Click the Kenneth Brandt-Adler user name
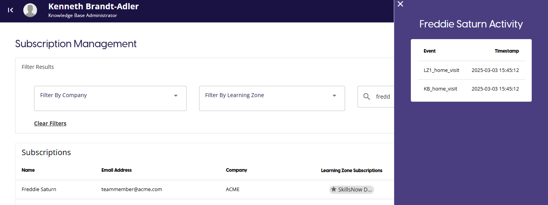548x205 pixels. (x=93, y=7)
